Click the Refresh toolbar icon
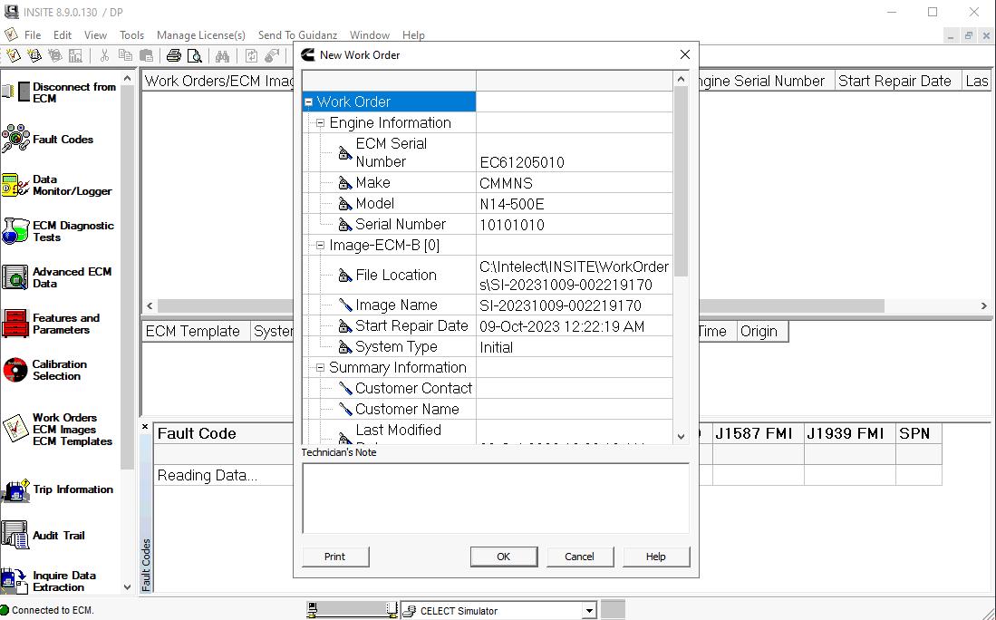The image size is (996, 620). 252,56
